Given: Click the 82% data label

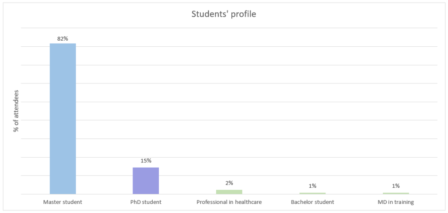Looking at the screenshot, I should click(63, 38).
